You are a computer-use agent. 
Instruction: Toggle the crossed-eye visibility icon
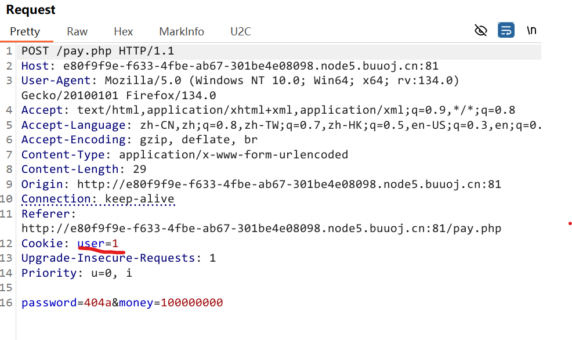481,31
